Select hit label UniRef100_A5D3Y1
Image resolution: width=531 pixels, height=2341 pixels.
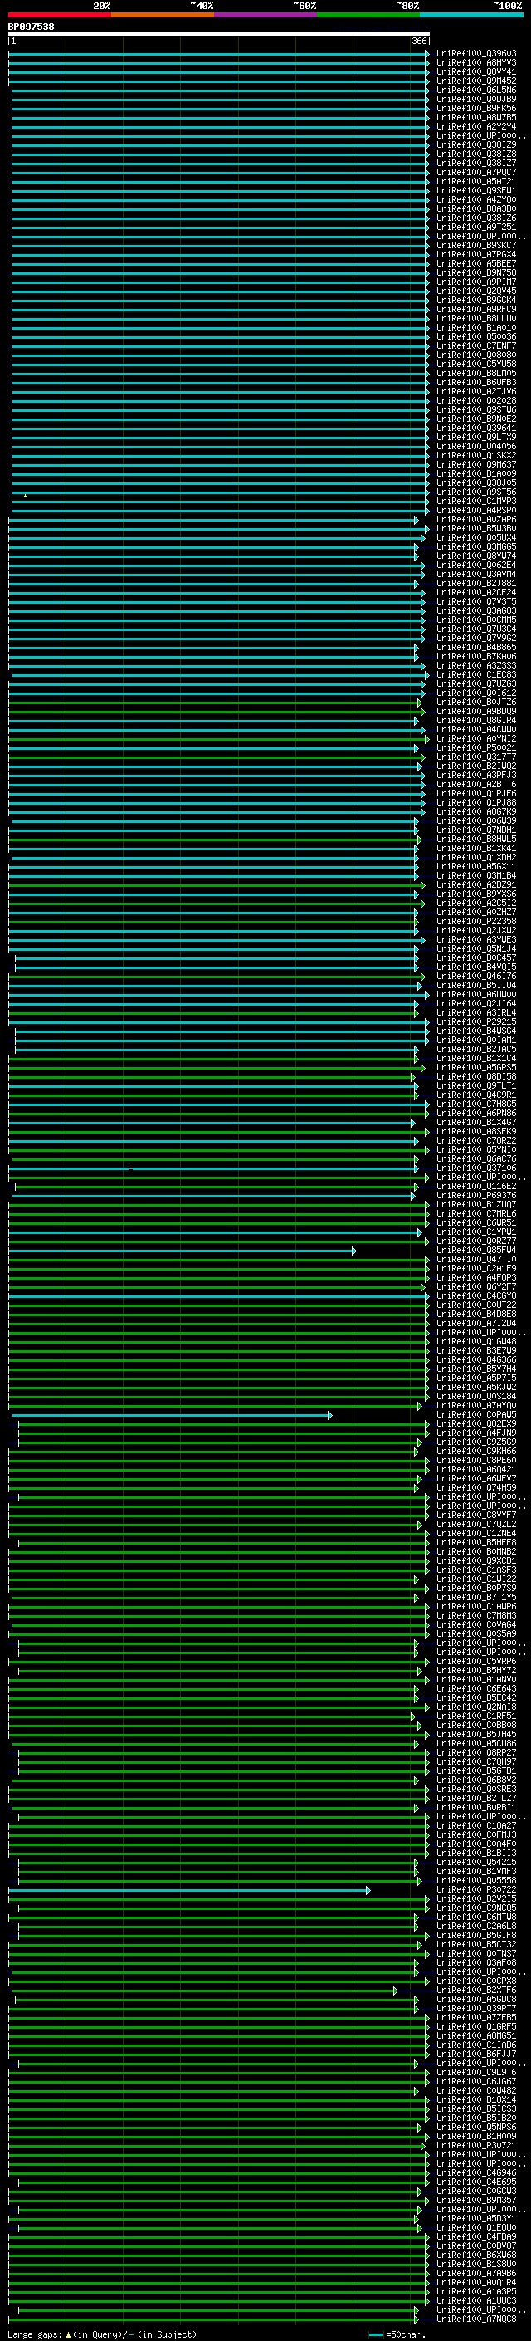(x=476, y=2219)
